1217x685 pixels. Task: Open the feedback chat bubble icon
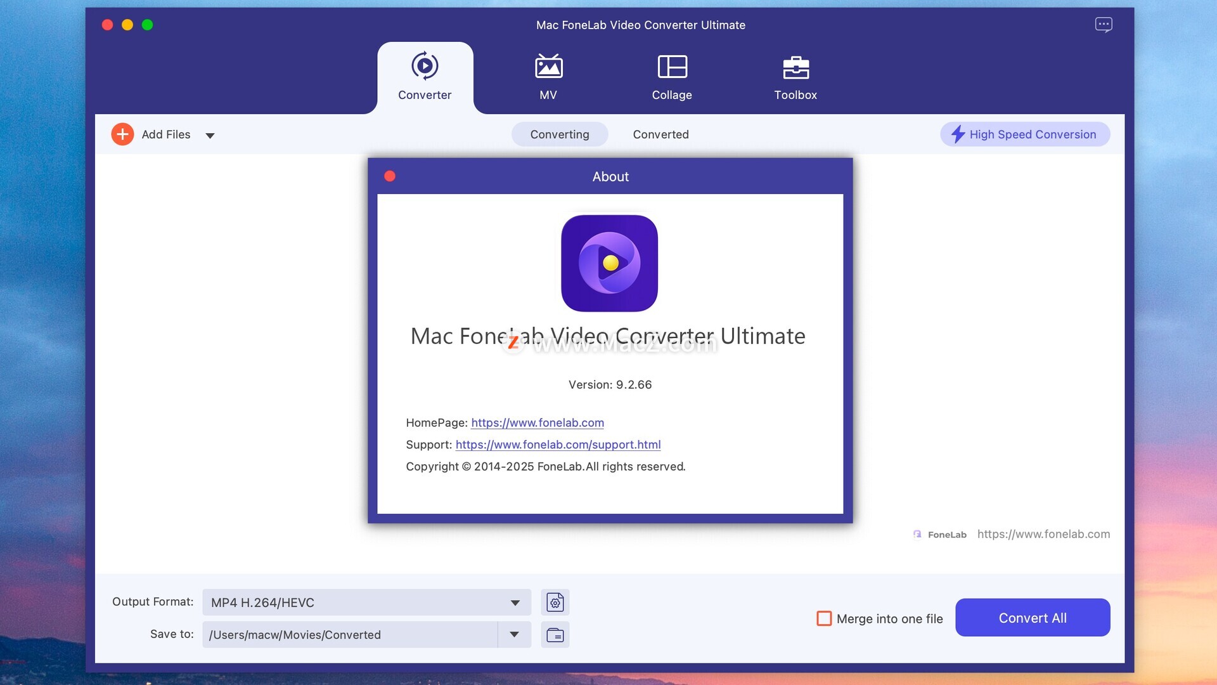click(1104, 25)
